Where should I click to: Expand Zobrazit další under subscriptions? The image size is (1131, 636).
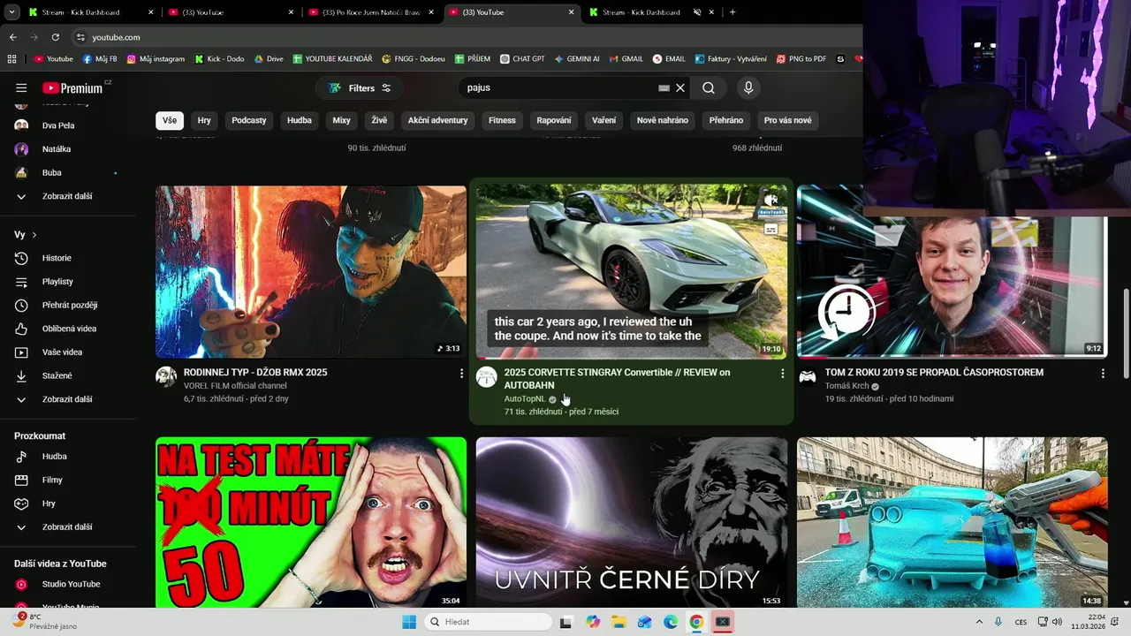point(68,196)
